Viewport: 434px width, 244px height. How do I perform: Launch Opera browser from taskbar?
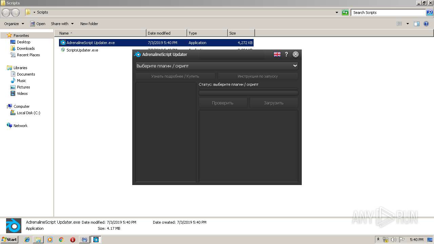73,240
